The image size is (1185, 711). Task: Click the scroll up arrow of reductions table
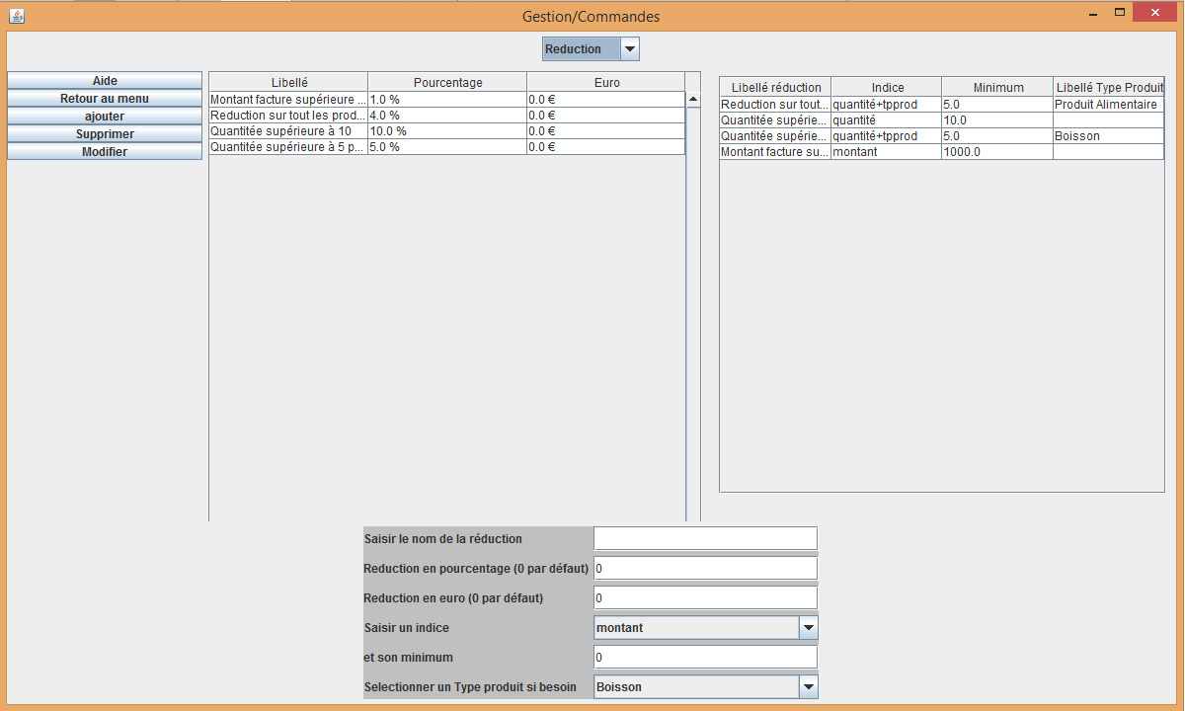692,99
